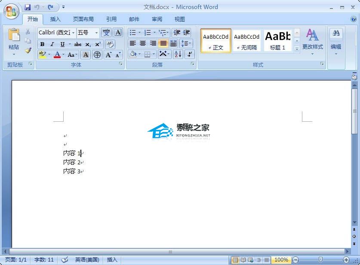Open the font size dropdown
Screen dimensions: 360x265
coord(97,33)
